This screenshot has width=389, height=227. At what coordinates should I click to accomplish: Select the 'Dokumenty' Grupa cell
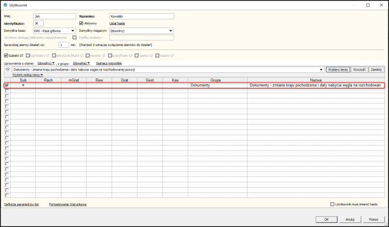coord(217,85)
